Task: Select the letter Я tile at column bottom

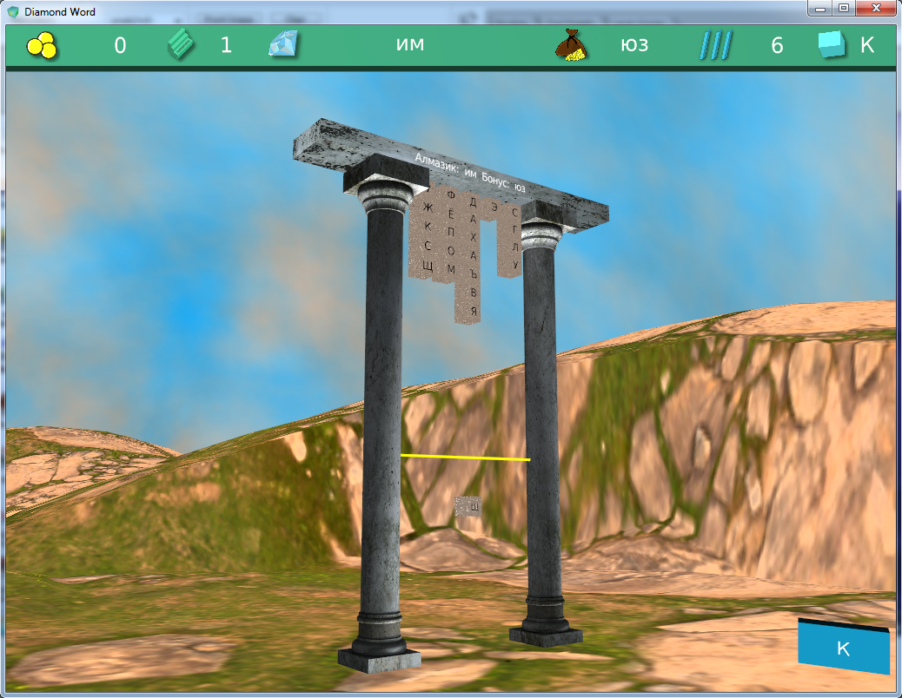Action: pyautogui.click(x=474, y=310)
